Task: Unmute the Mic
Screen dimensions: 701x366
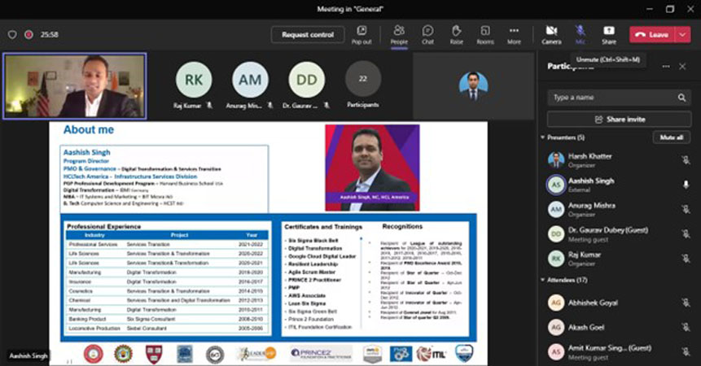Action: [580, 34]
